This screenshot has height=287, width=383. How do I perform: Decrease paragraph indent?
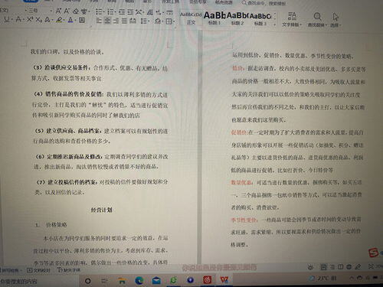pos(122,11)
